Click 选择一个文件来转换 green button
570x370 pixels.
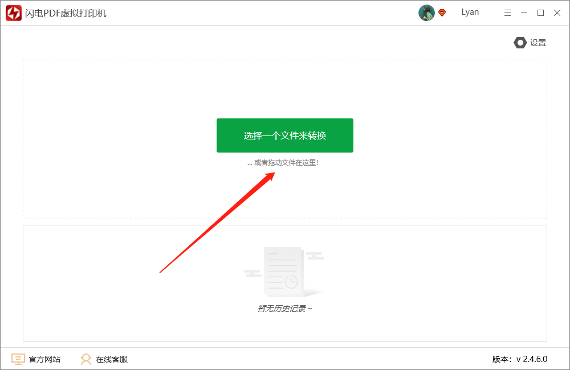(x=284, y=135)
